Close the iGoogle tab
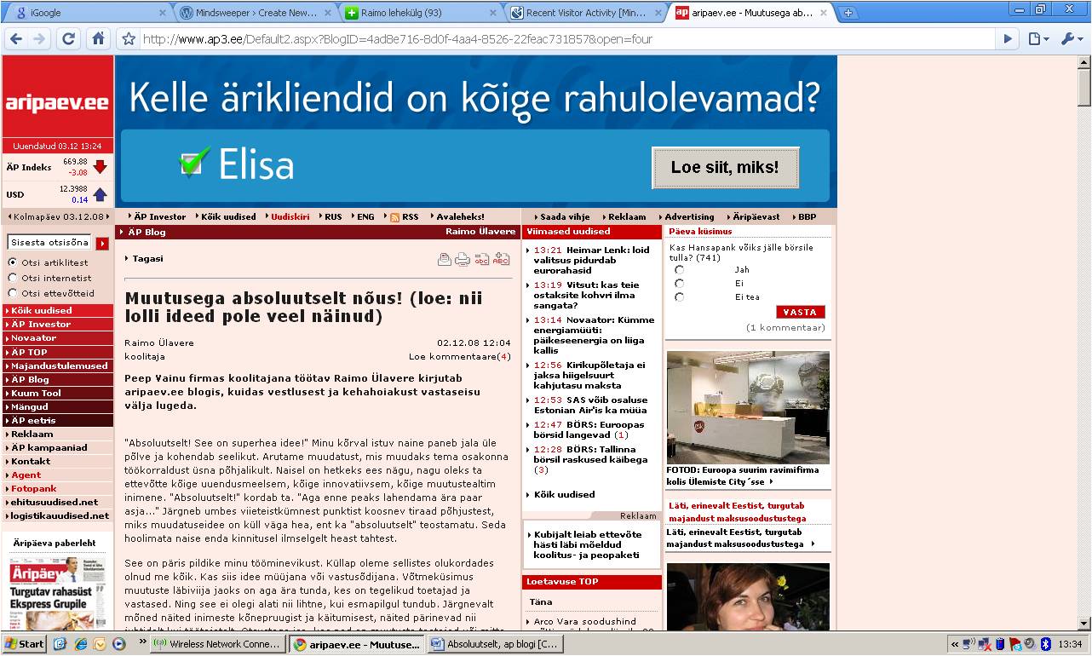1092x656 pixels. click(x=163, y=13)
